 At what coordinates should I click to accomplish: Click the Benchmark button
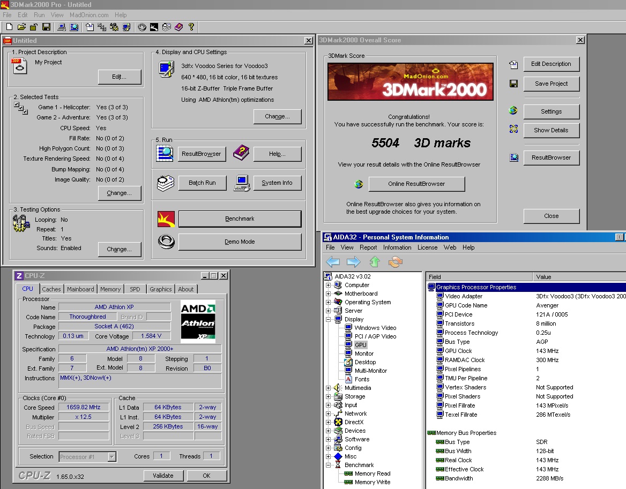(240, 219)
